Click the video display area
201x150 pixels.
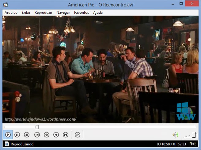coord(100,69)
